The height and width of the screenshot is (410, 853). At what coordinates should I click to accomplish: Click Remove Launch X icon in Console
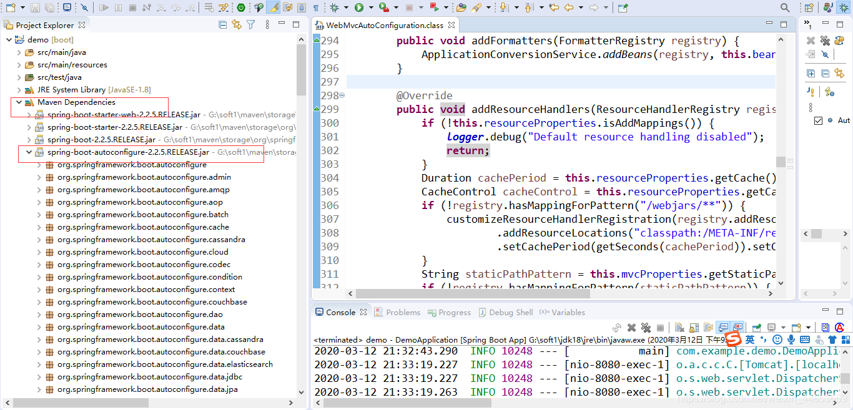(631, 328)
